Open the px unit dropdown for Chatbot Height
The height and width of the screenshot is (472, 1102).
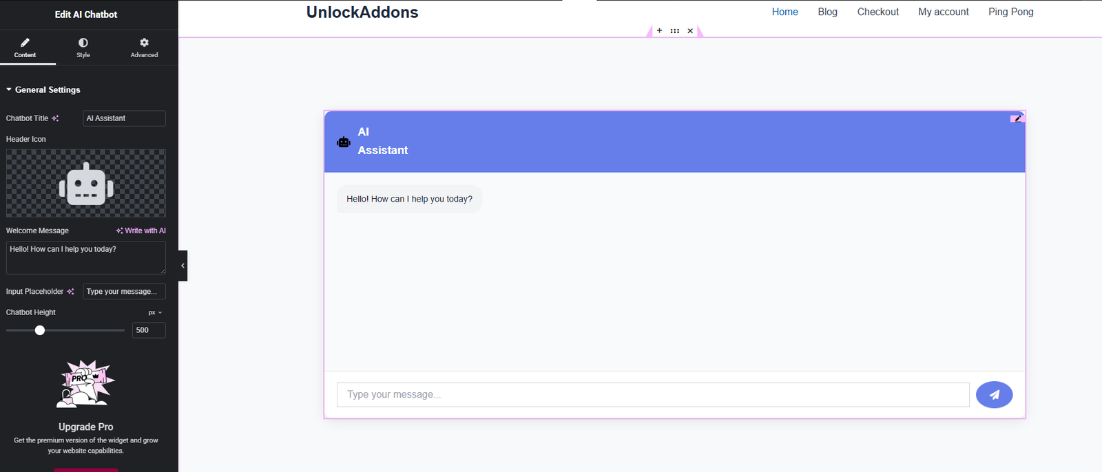155,312
